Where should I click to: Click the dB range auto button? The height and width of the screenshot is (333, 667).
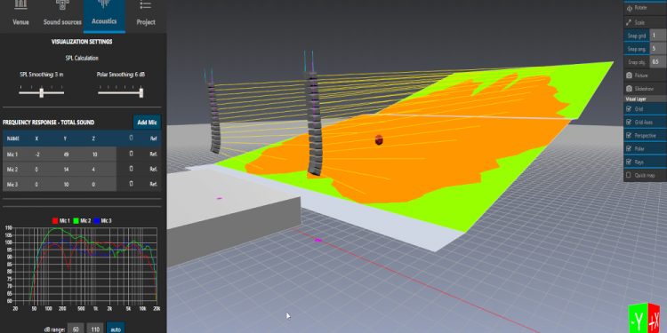click(x=116, y=329)
